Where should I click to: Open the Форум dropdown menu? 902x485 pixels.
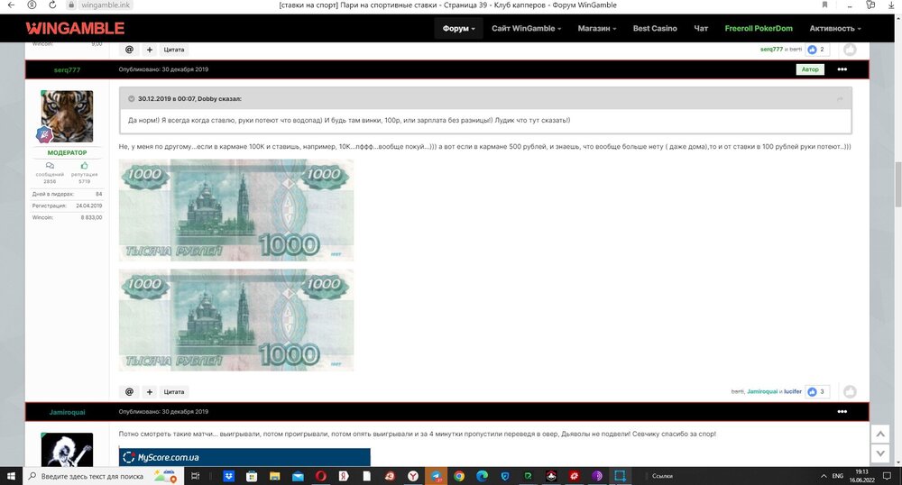(458, 28)
